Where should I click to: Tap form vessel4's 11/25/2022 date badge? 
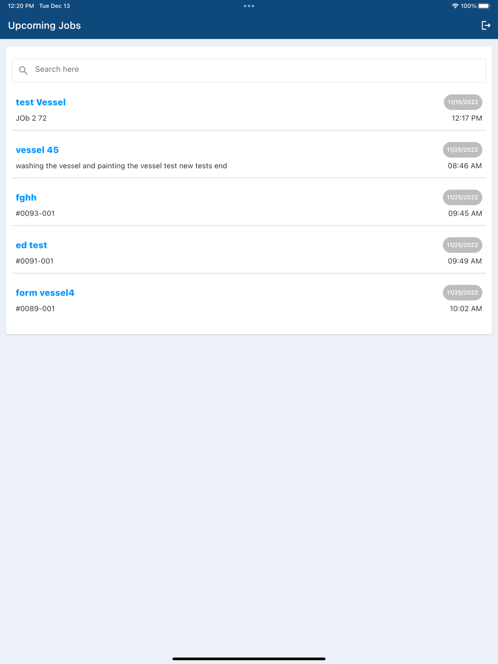(x=462, y=293)
